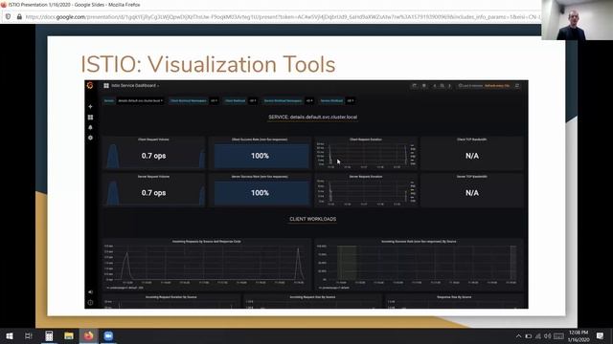Open the Dashboards grid icon in Grafana sidebar
This screenshot has height=344, width=613.
point(90,117)
